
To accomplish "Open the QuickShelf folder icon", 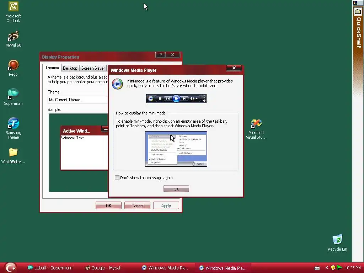I will point(358,12).
